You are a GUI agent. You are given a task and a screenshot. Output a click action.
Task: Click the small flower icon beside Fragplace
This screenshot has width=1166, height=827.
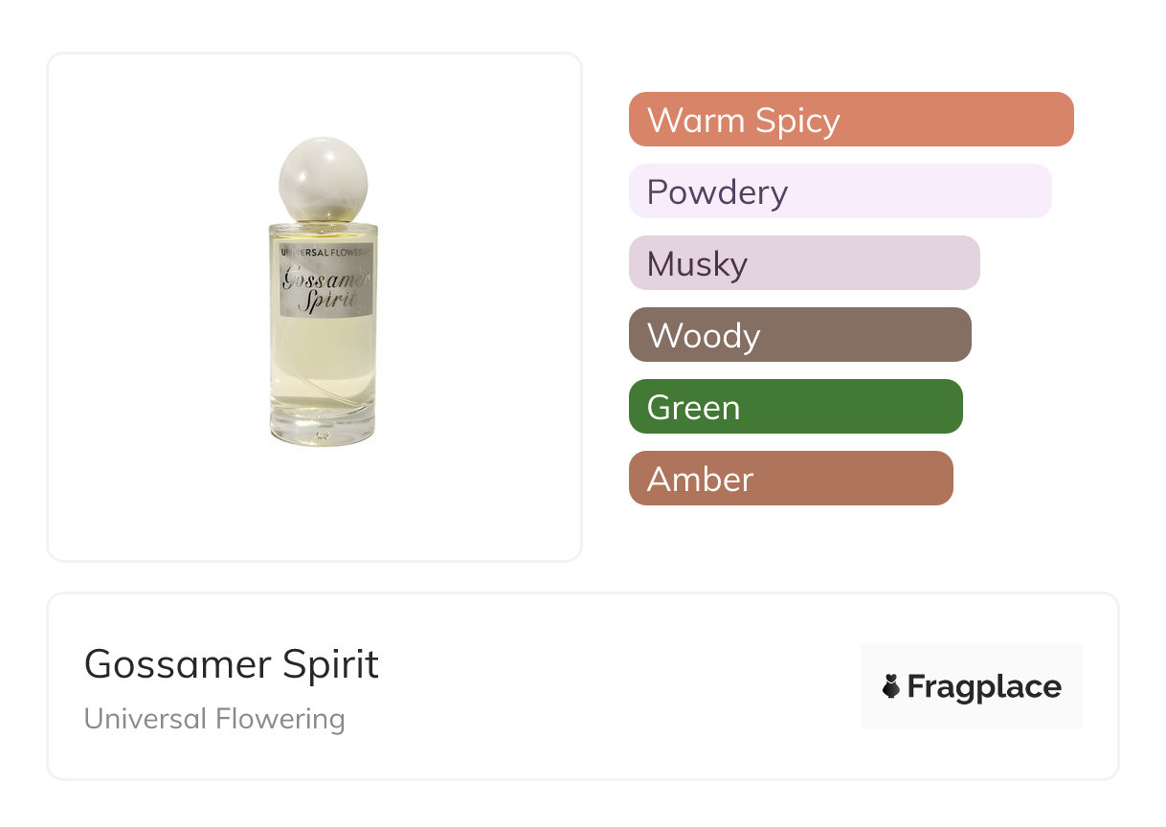891,686
